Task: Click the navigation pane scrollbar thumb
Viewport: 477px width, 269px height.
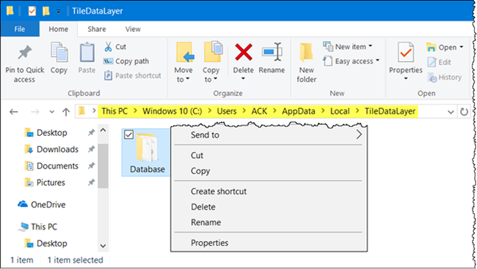Action: click(103, 166)
